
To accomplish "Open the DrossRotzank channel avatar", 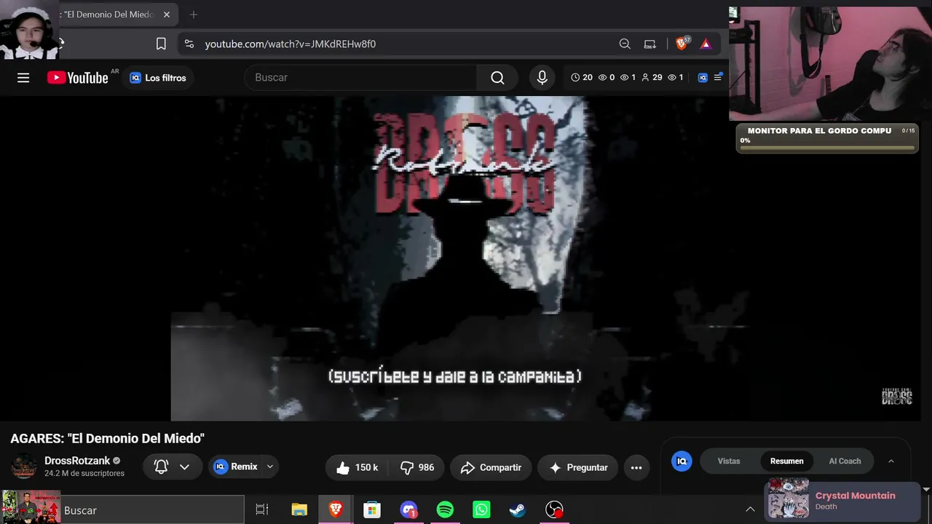I will click(24, 467).
